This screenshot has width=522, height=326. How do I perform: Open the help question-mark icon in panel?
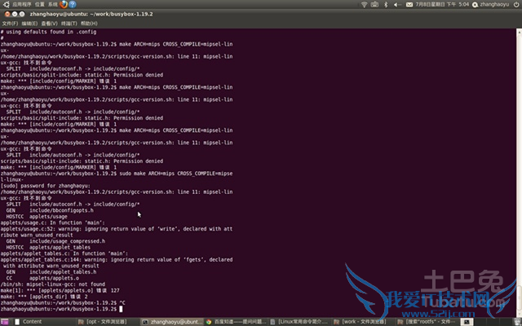[x=73, y=4]
